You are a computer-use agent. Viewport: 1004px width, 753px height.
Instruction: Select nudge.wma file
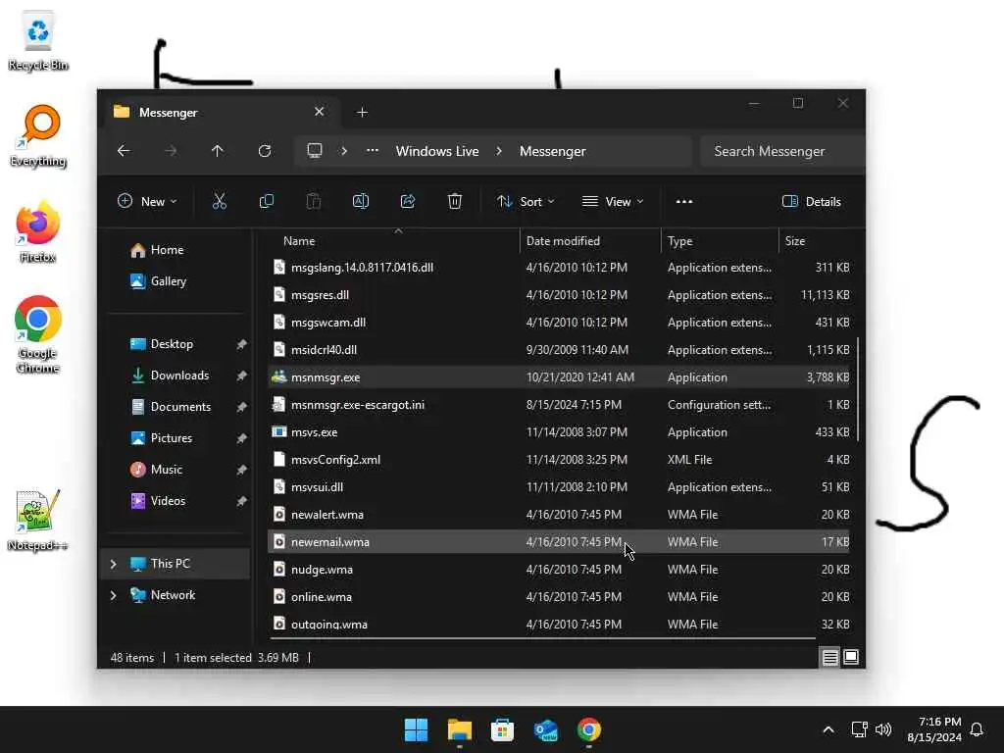558,570
